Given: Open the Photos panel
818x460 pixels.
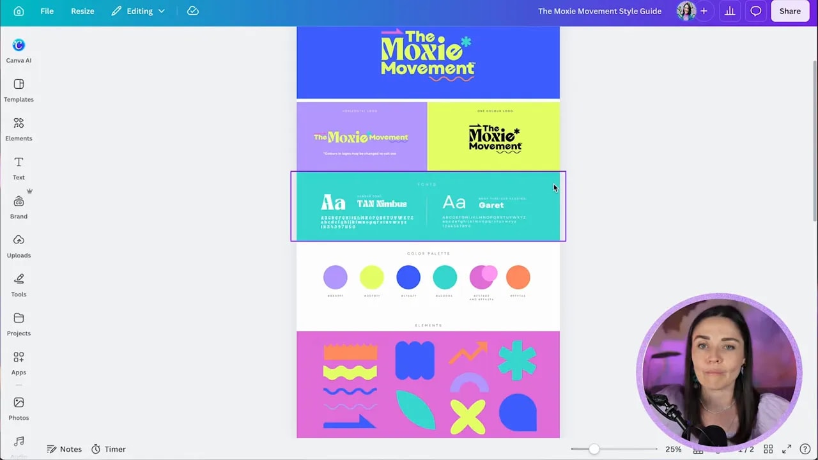Looking at the screenshot, I should (x=19, y=409).
